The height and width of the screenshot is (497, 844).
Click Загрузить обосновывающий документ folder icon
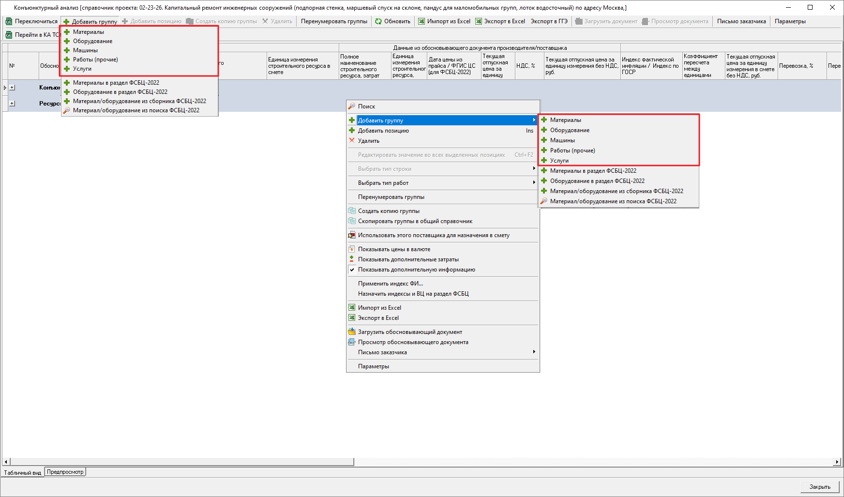pos(352,332)
